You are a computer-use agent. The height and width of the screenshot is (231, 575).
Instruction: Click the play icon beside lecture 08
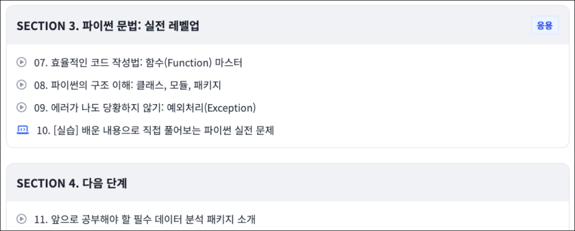coord(21,85)
